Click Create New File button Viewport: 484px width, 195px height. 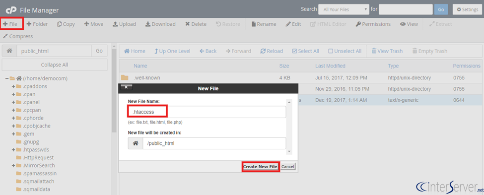[x=261, y=167]
